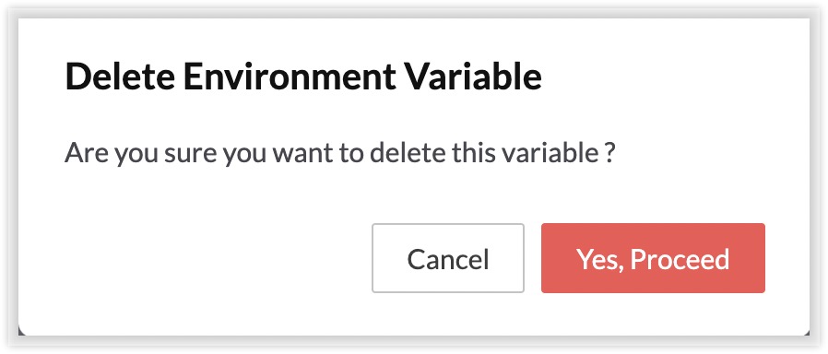Click the word Delete in the title
This screenshot has height=354, width=828.
point(119,77)
